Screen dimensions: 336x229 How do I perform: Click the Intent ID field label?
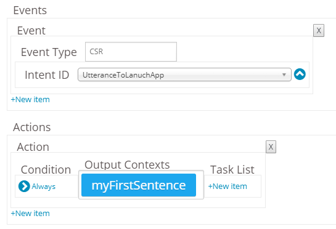pyautogui.click(x=47, y=75)
